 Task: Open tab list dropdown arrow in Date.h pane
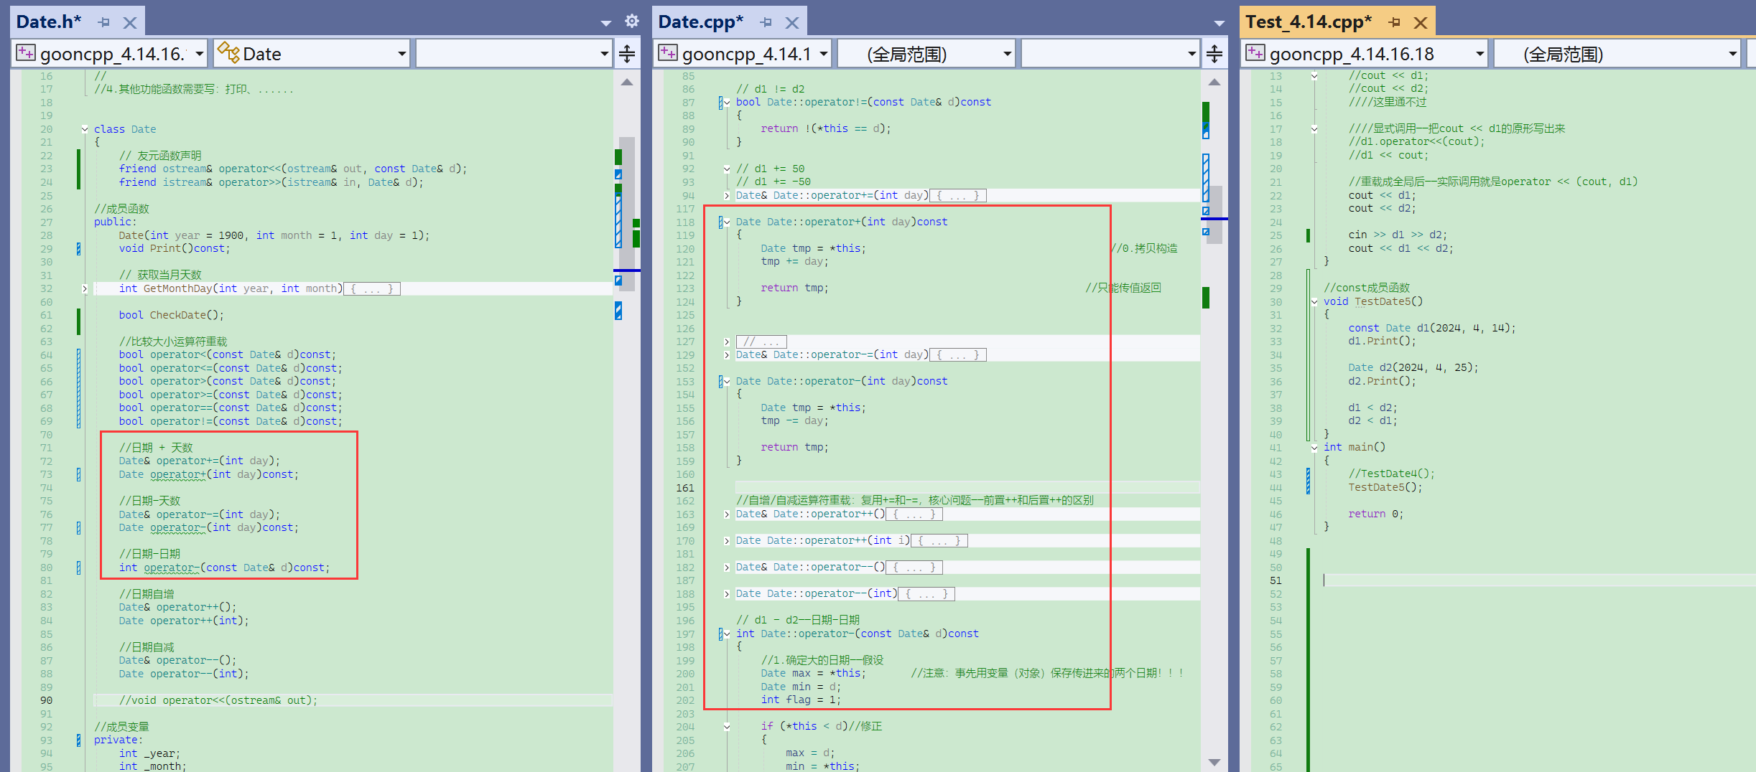tap(606, 23)
